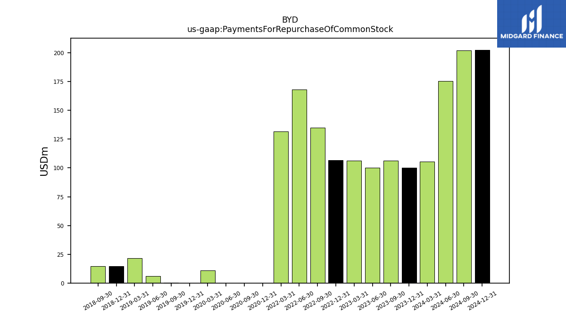
Task: Click the green bar for 2022-03-31
Action: point(281,207)
